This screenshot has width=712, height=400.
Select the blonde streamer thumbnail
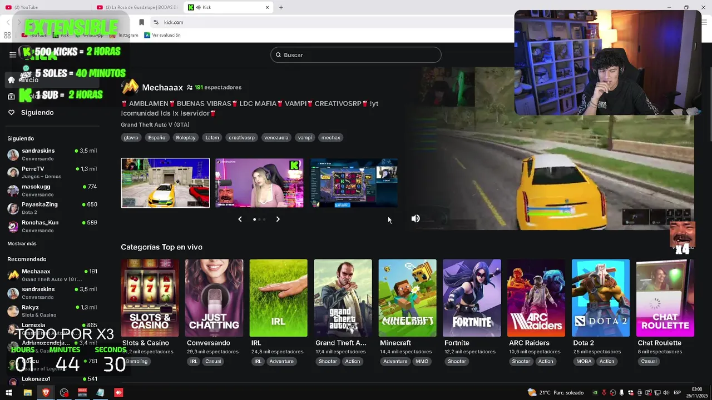(259, 183)
